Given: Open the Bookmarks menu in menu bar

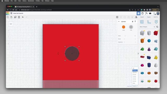Looking at the screenshot, I should coord(31,1).
